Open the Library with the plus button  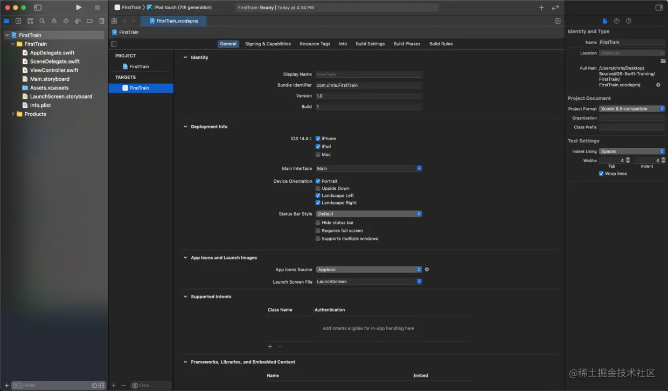pyautogui.click(x=541, y=8)
